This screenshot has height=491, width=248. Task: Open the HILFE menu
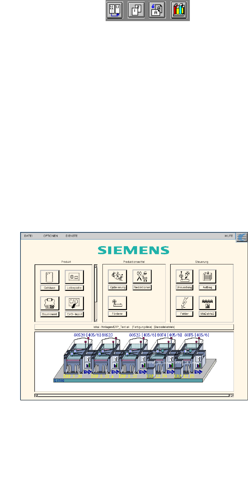[229, 236]
